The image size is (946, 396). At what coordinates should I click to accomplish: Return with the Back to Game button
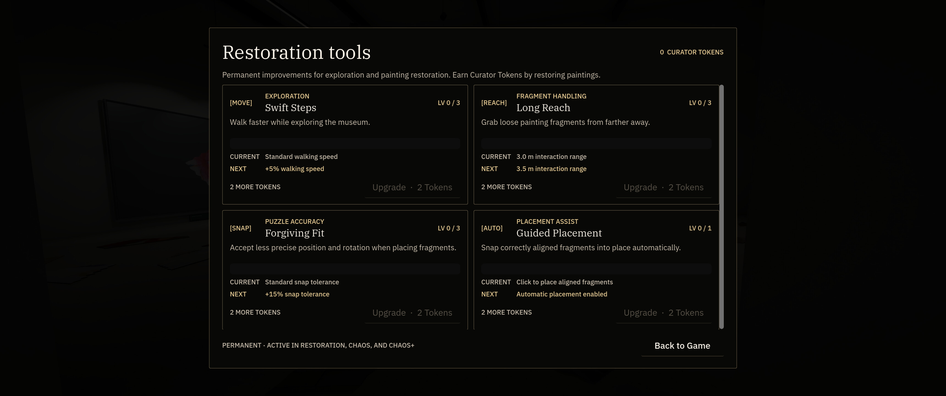point(682,346)
